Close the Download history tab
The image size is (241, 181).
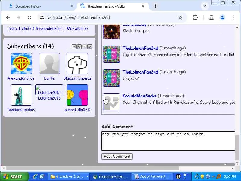coord(72,6)
